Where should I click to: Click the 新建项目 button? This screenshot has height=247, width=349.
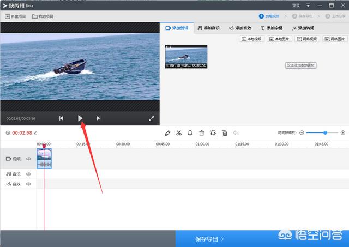[x=15, y=16]
